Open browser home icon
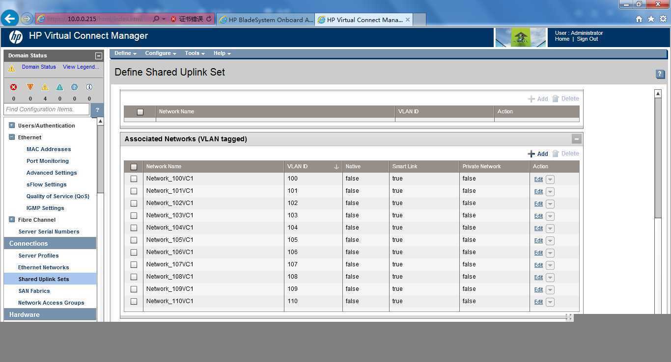Viewport: 671px width, 362px height. pos(639,19)
